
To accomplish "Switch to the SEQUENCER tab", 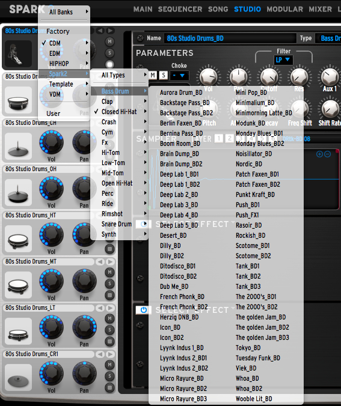I will tap(180, 10).
